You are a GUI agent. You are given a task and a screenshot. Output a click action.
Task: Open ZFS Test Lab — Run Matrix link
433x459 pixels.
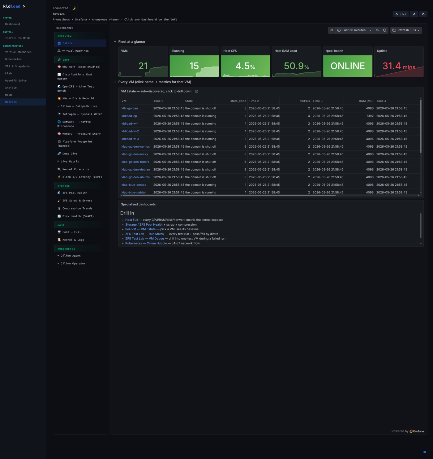point(145,234)
